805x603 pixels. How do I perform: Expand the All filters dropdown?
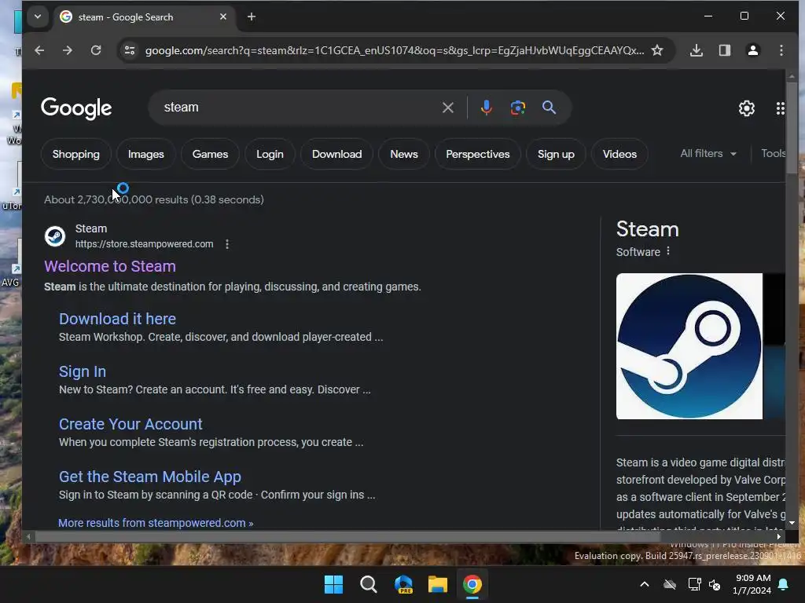pyautogui.click(x=708, y=153)
